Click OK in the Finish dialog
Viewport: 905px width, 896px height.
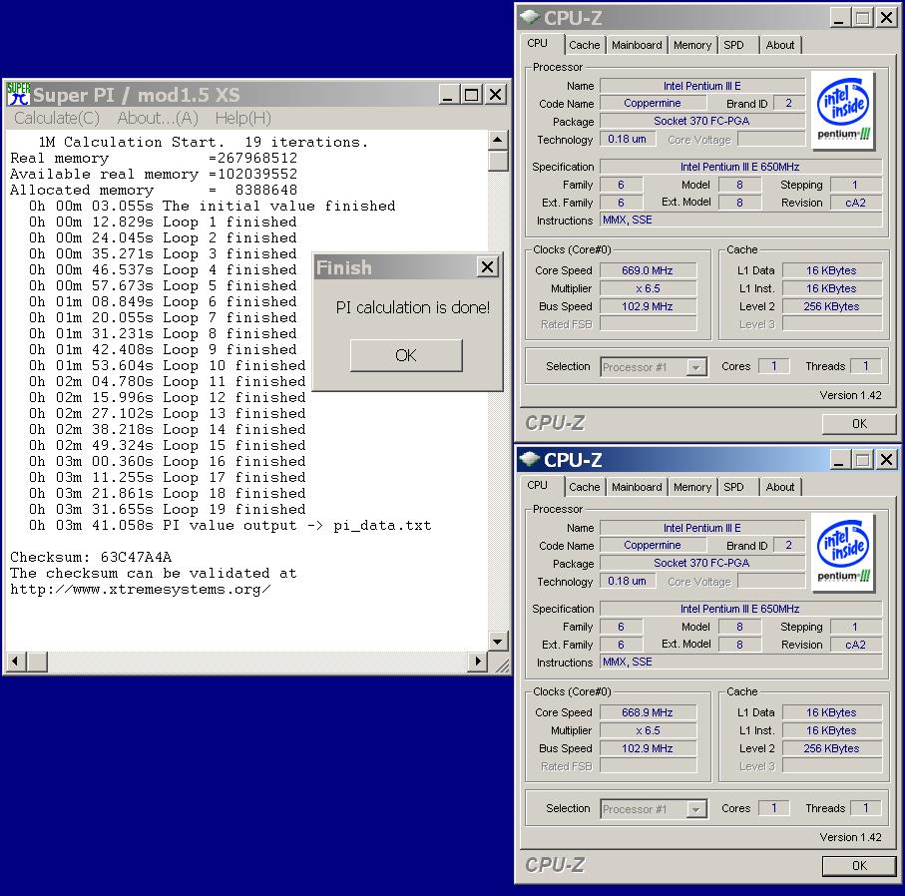point(406,355)
